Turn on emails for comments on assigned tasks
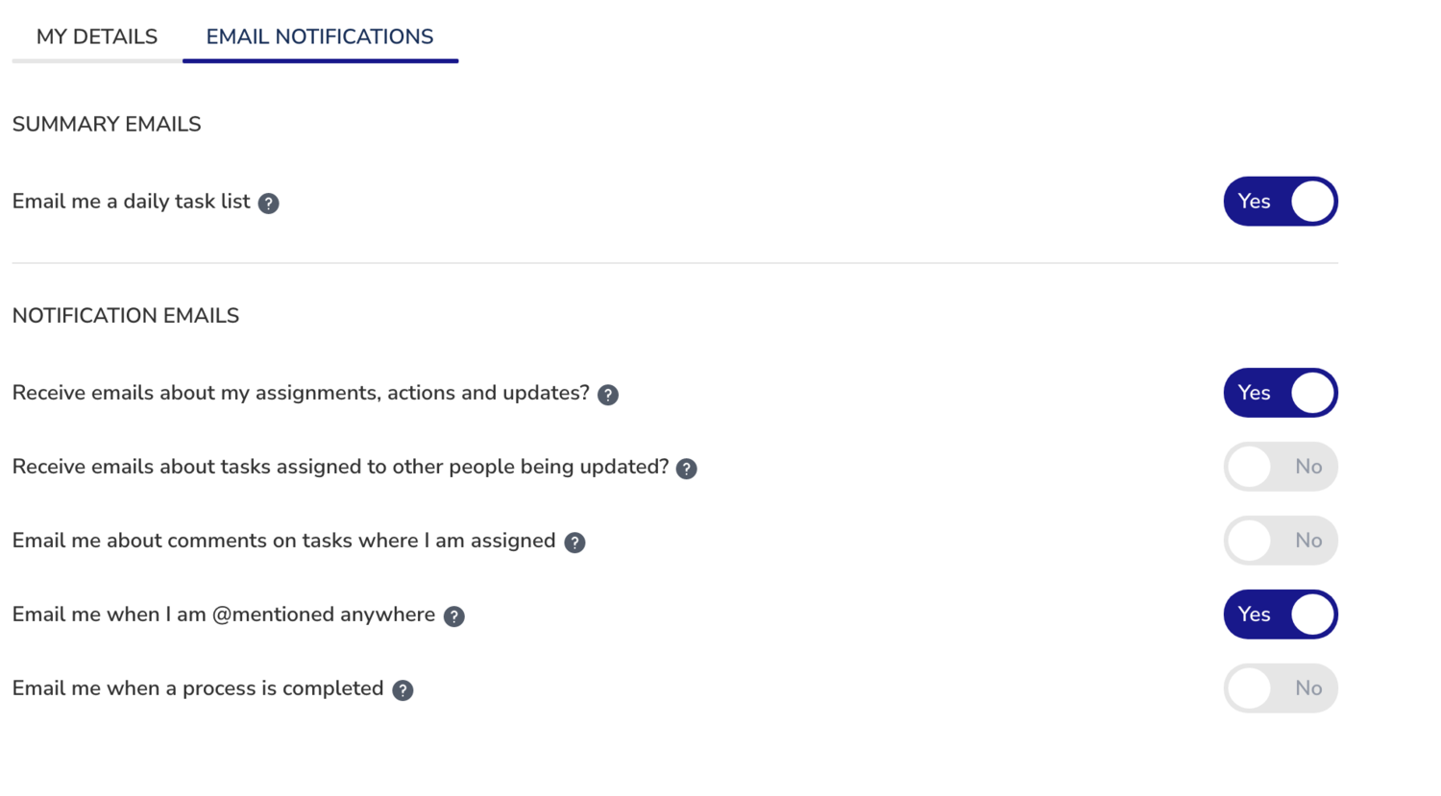The image size is (1441, 796). (x=1281, y=541)
